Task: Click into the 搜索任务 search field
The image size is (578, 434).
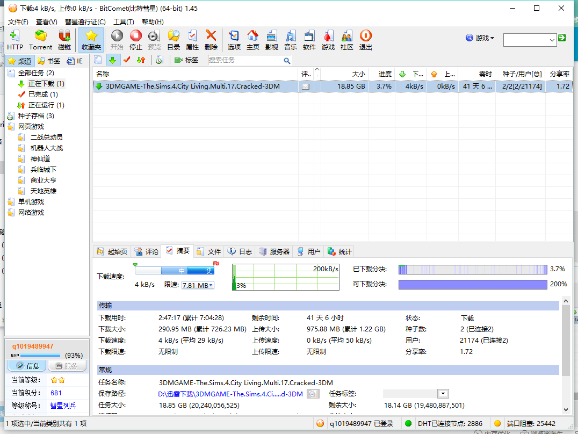Action: [245, 60]
